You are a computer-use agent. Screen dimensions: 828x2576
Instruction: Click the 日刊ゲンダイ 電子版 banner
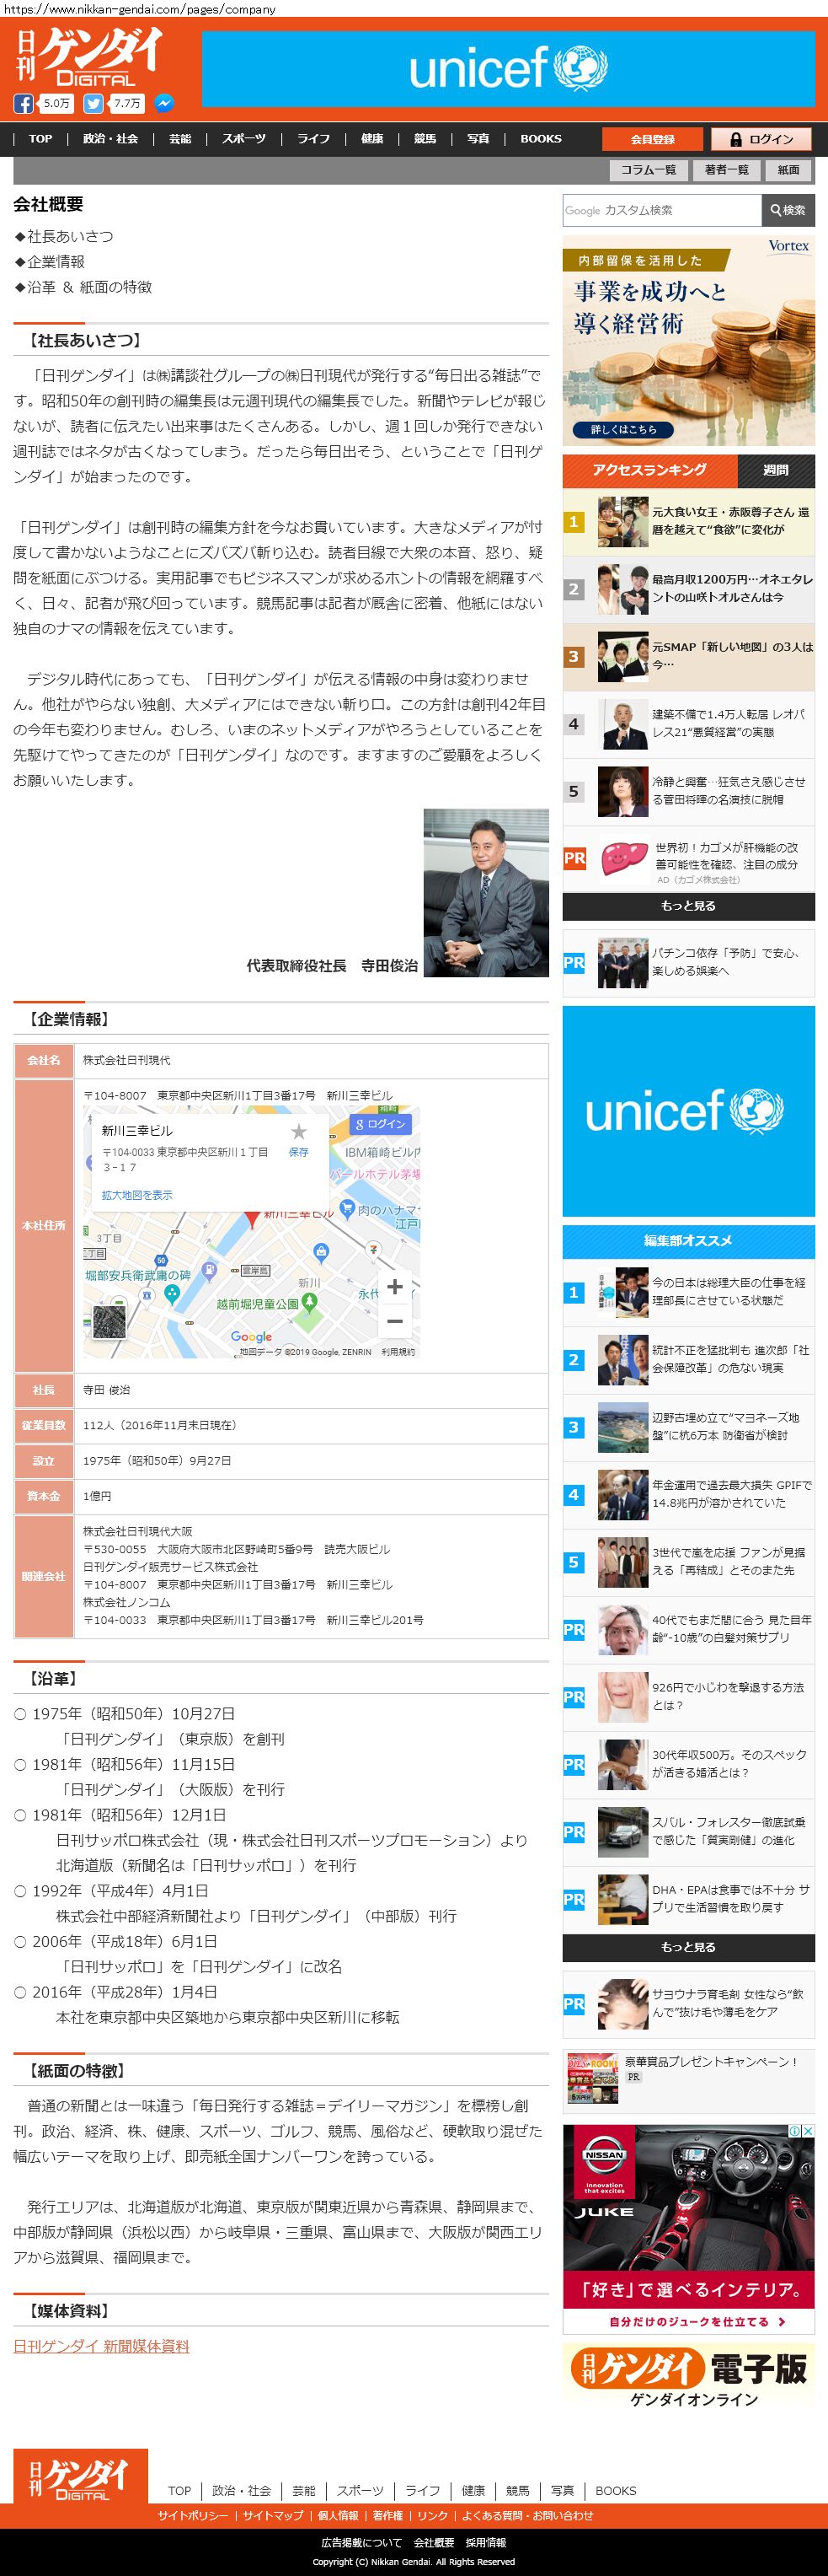pos(688,2376)
